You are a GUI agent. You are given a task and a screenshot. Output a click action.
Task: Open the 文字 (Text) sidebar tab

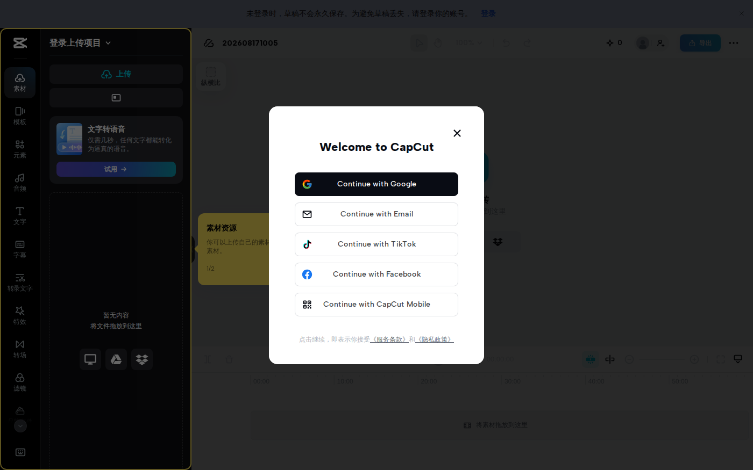[x=20, y=216]
